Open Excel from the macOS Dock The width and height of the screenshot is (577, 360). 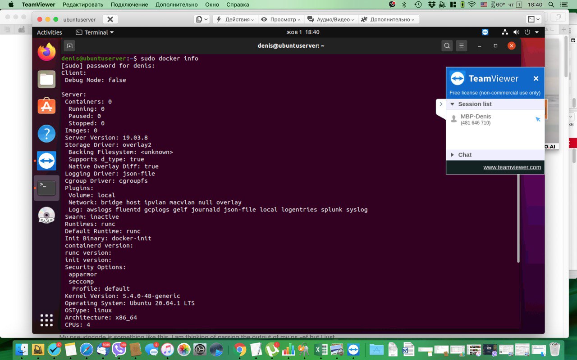point(321,349)
